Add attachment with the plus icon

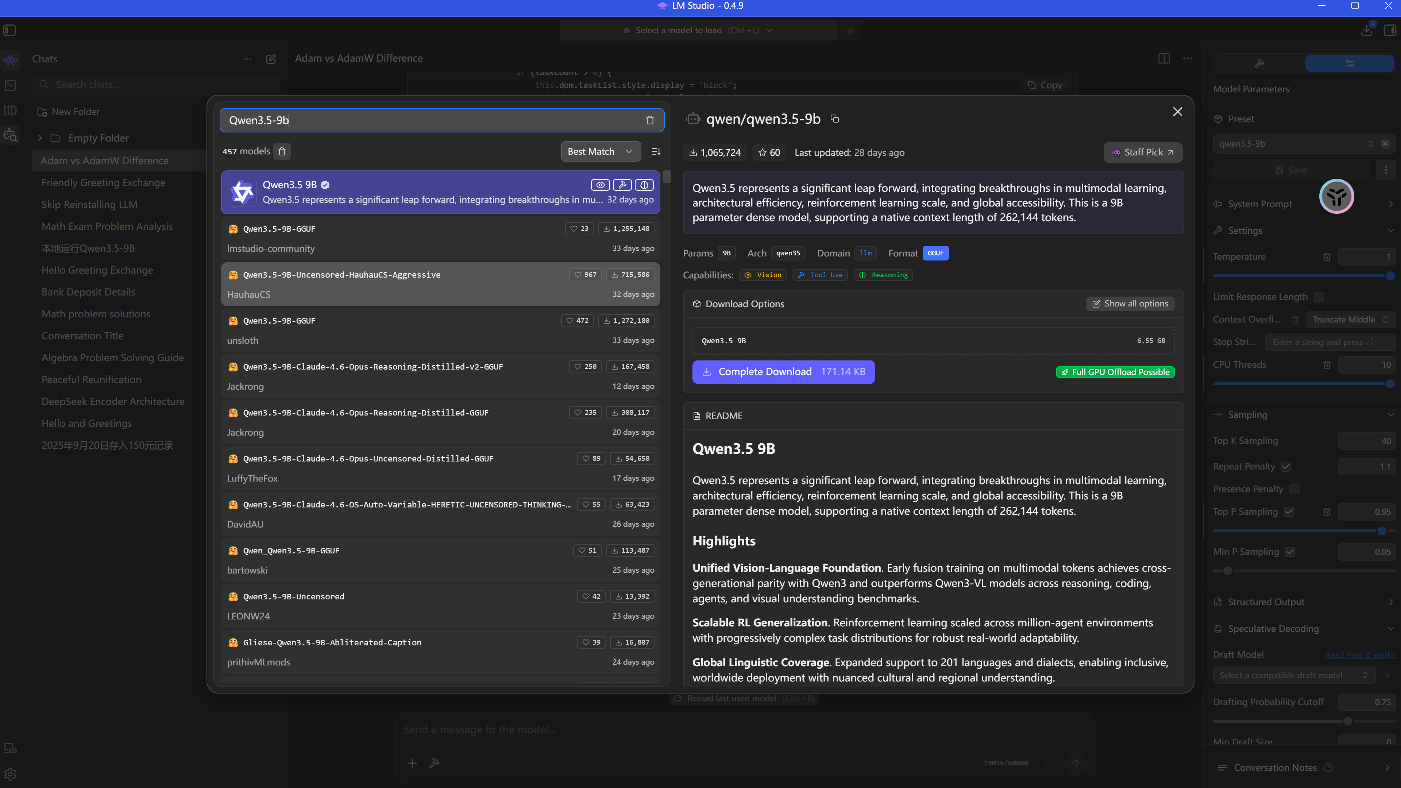tap(412, 764)
